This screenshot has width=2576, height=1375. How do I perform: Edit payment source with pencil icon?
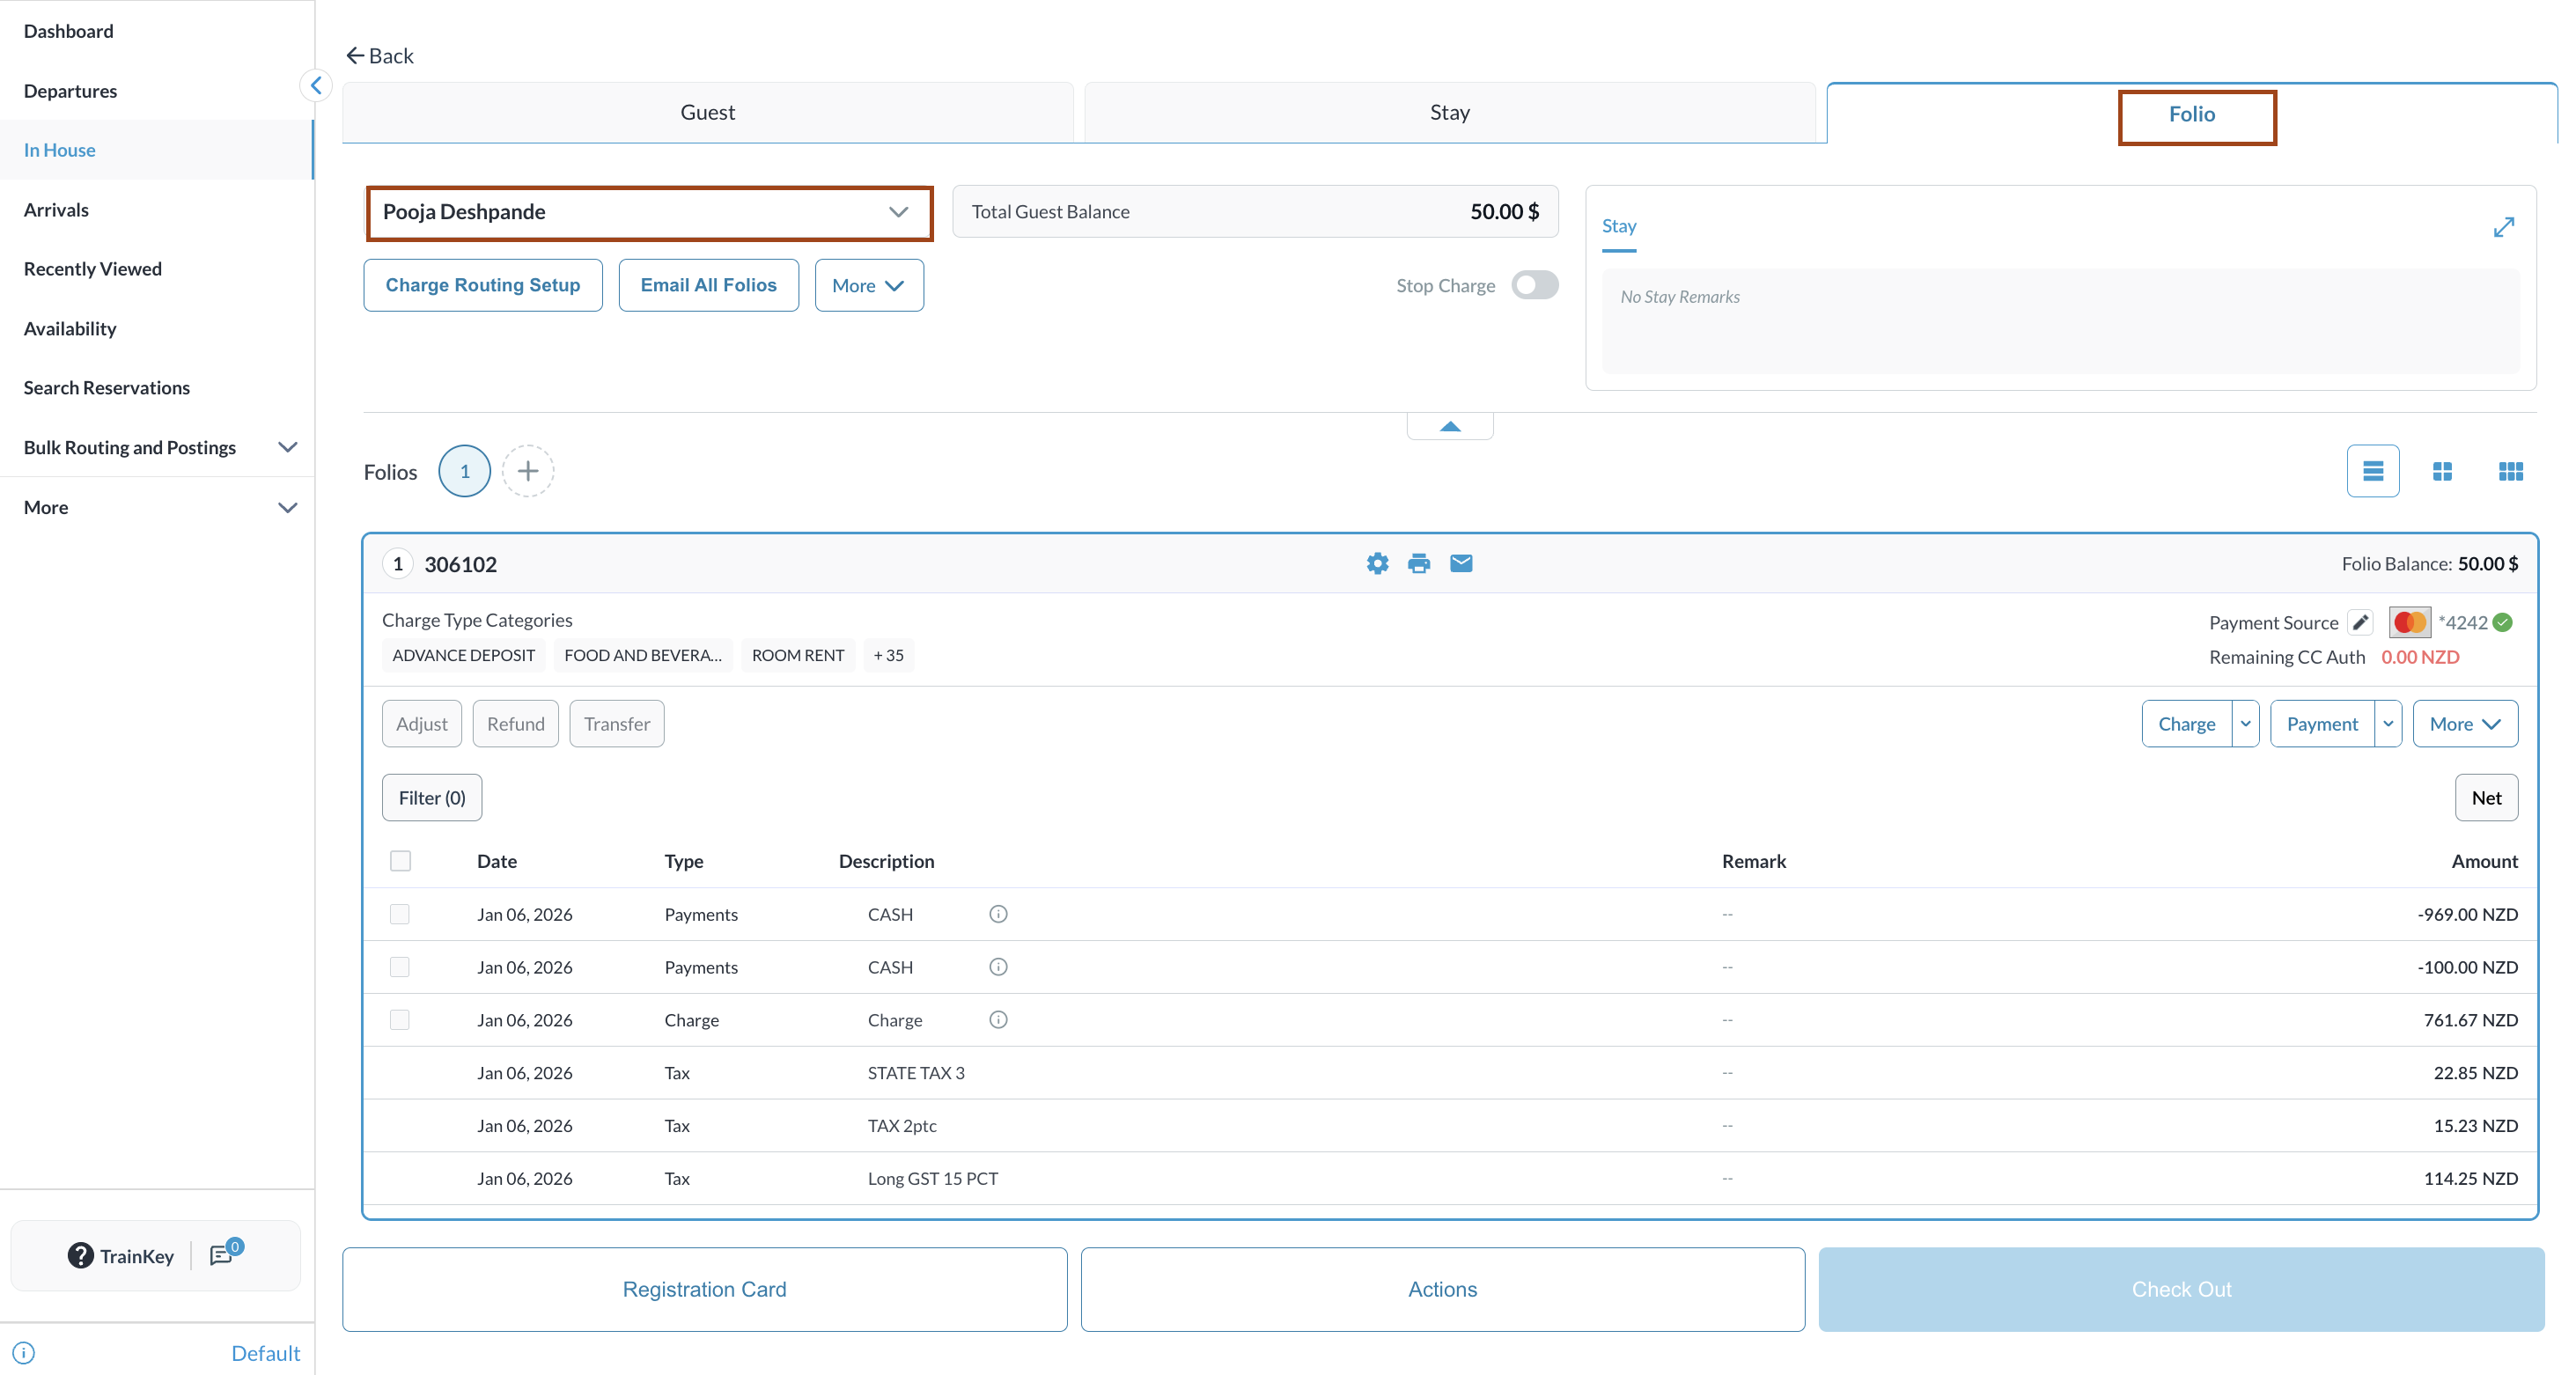point(2360,622)
